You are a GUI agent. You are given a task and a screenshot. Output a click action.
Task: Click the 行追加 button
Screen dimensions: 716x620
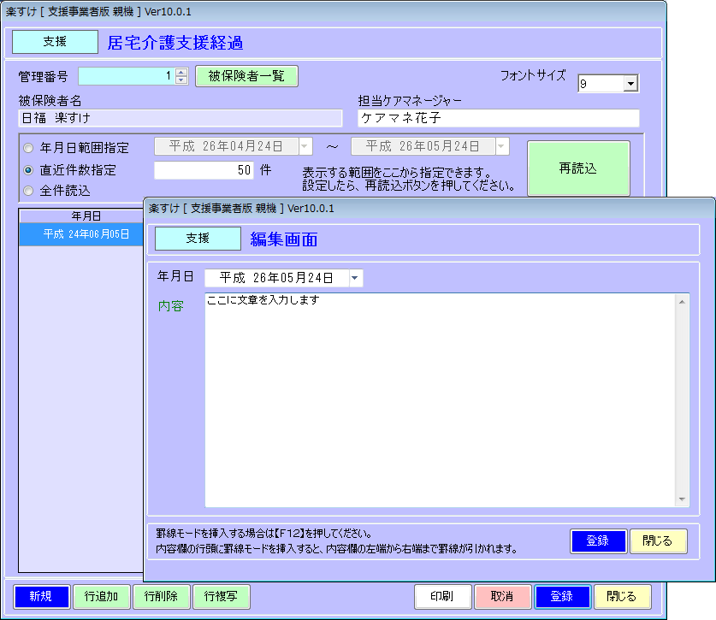point(102,597)
